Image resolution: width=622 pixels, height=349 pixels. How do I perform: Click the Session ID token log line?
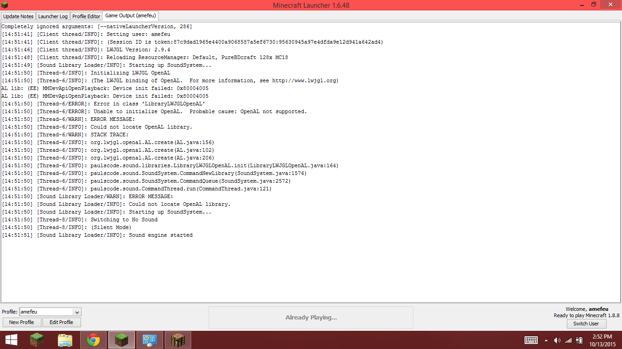point(192,42)
